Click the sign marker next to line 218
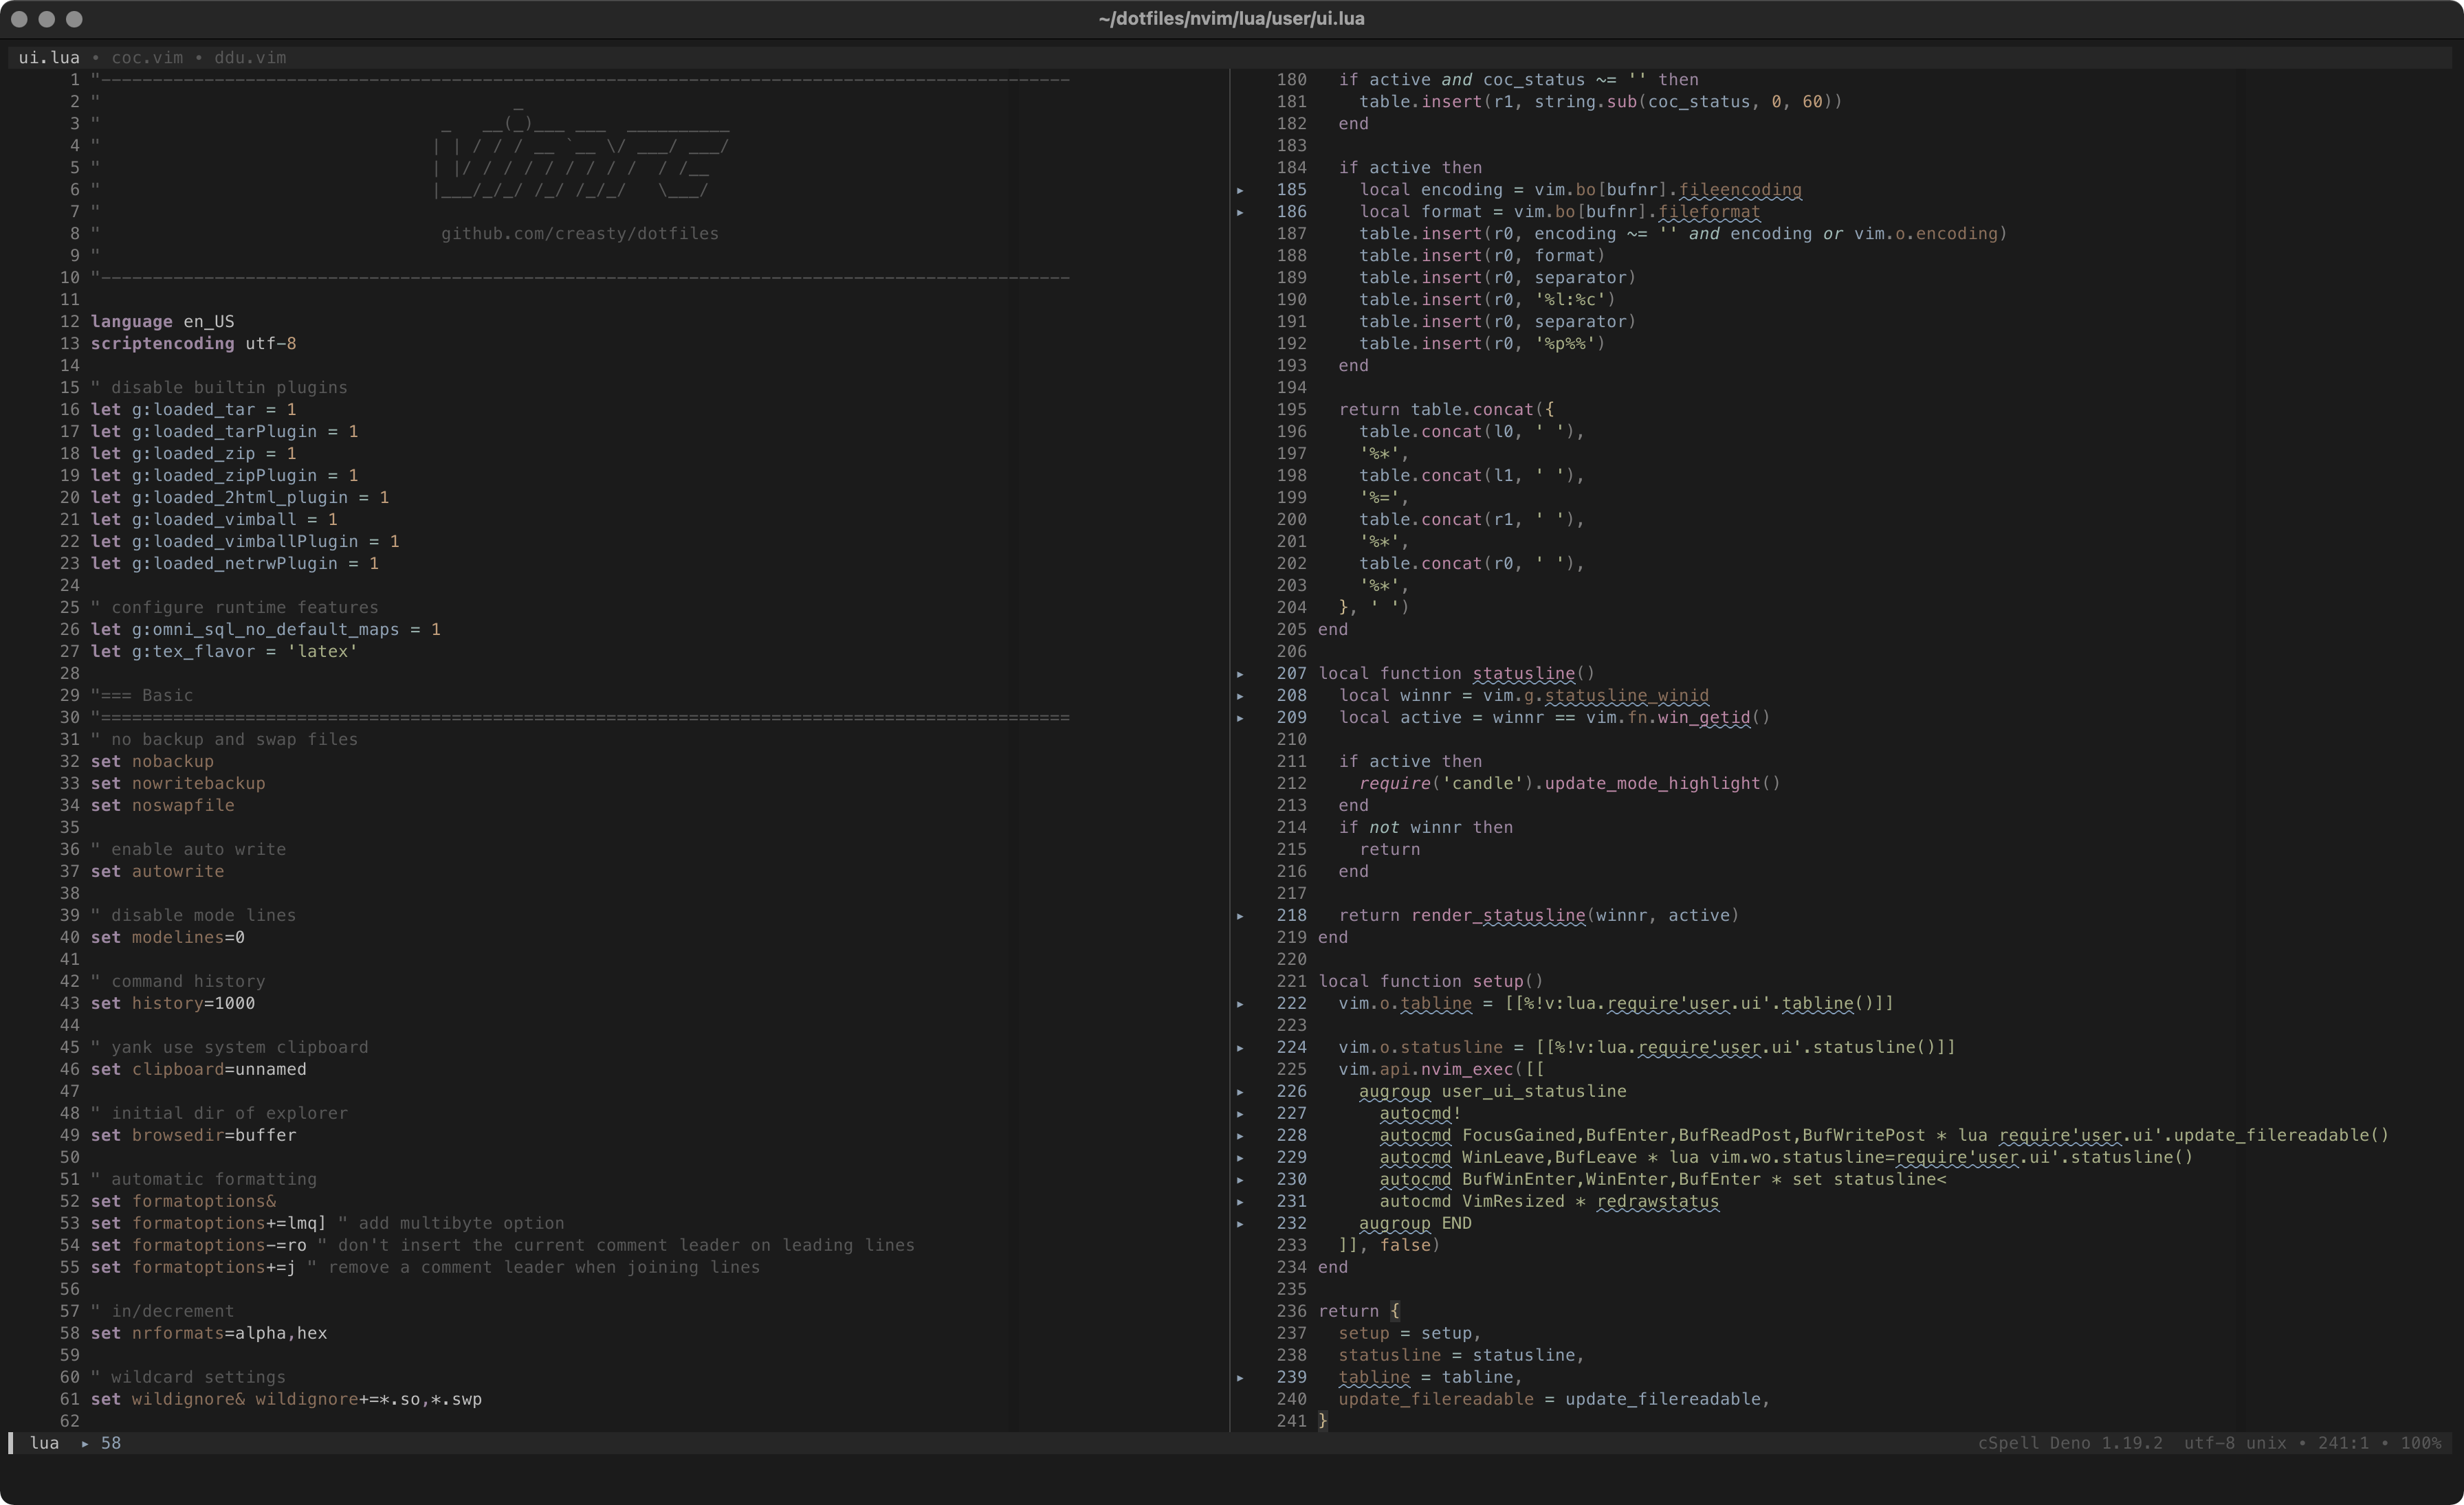The image size is (2464, 1505). (x=1240, y=915)
